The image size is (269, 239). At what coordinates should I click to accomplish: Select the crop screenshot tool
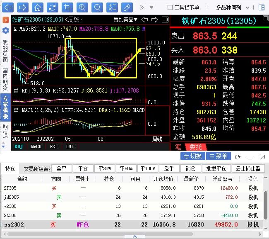(x=67, y=7)
